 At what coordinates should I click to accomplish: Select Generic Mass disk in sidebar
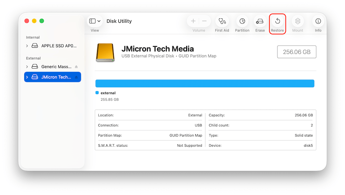pos(56,67)
